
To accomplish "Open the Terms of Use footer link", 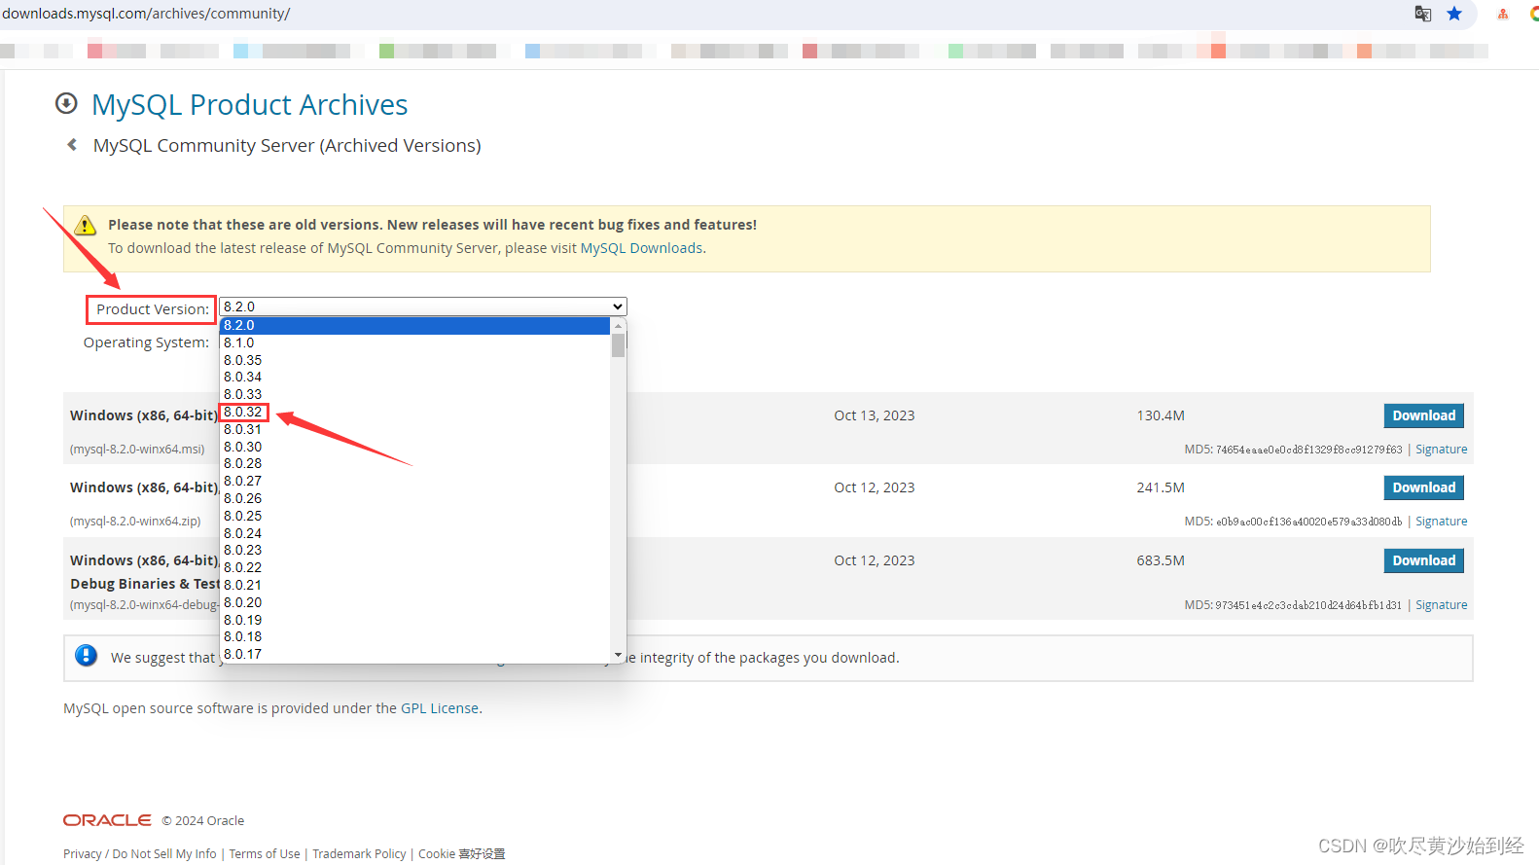I will [x=265, y=853].
